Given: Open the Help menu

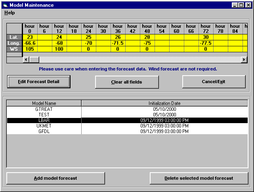Looking at the screenshot, I should (10, 13).
